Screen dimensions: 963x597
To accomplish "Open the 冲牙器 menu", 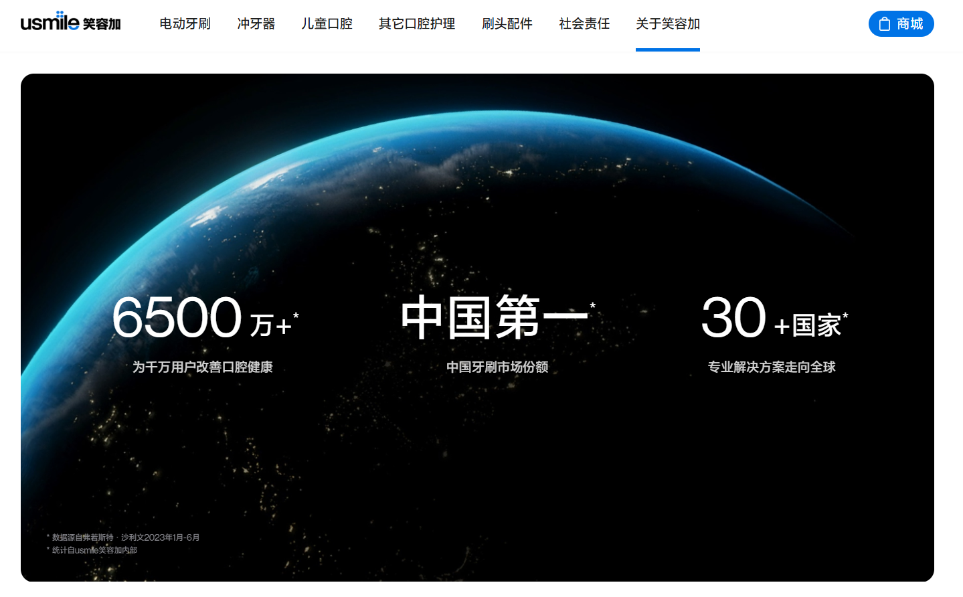I will pos(256,24).
